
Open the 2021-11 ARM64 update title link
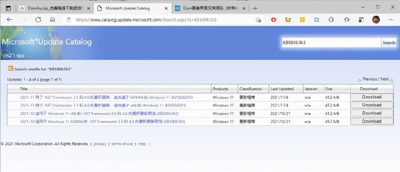click(106, 97)
